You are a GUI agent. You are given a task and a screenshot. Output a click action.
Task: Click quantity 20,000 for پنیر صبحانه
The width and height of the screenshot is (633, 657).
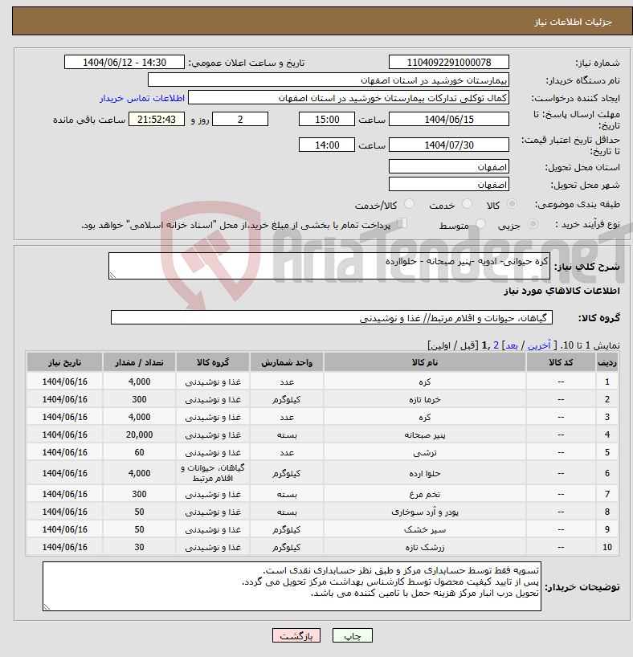(x=139, y=435)
